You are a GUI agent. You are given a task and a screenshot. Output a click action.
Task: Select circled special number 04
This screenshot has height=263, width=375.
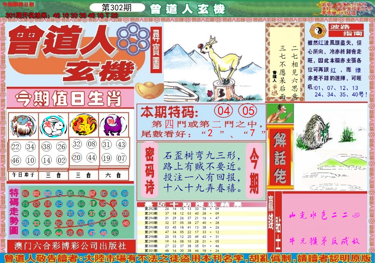coord(224,111)
